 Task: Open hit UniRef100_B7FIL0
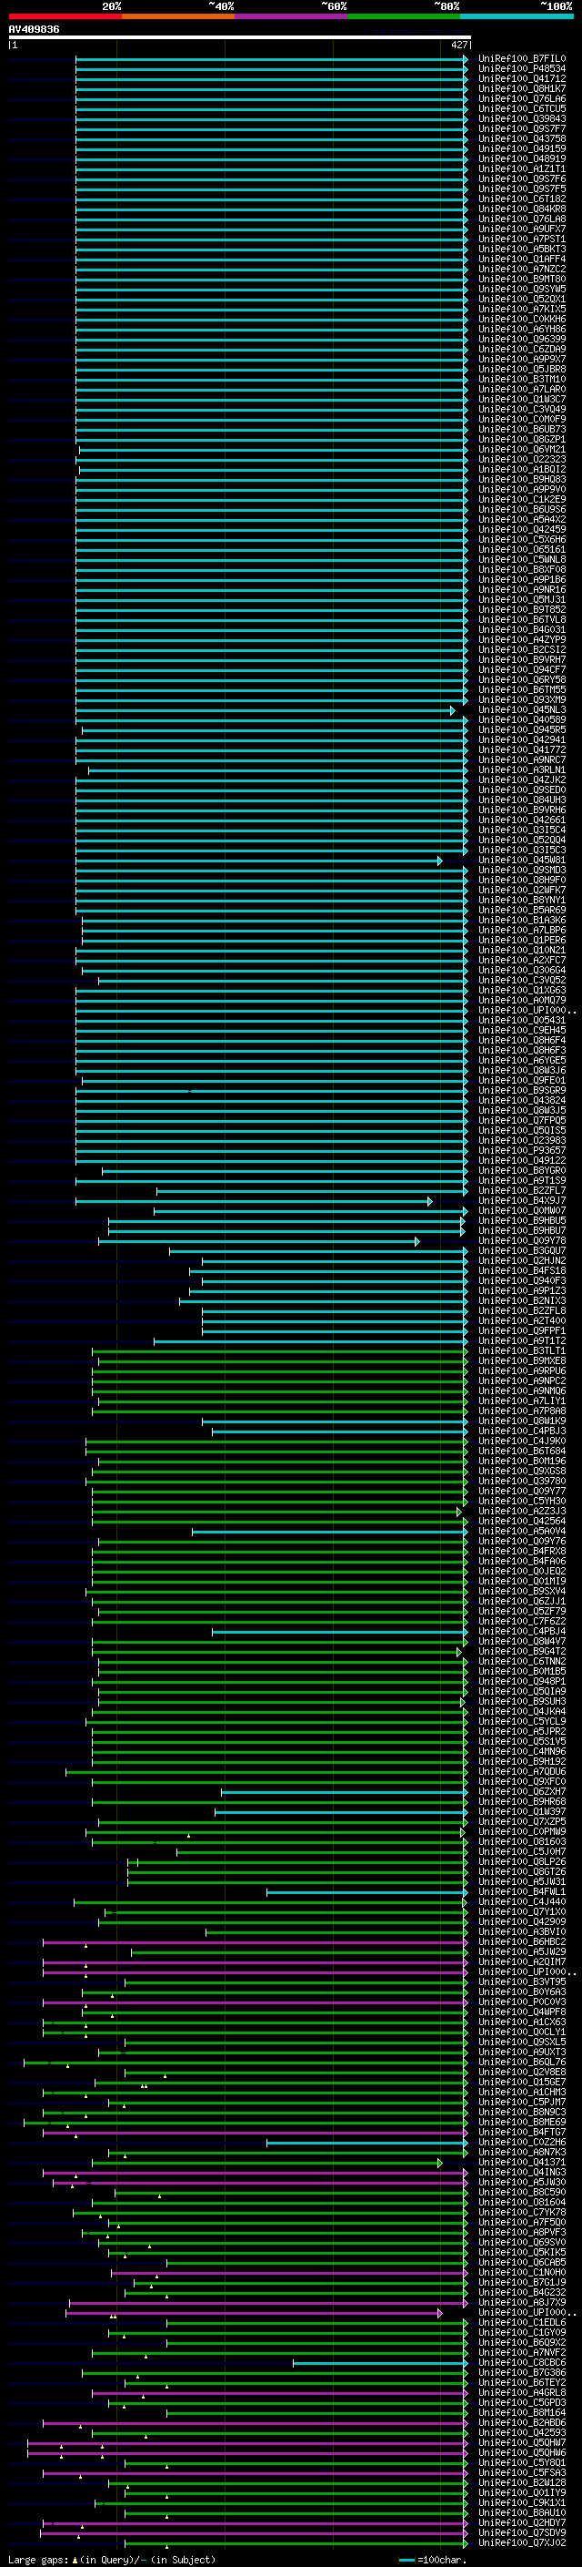[521, 59]
